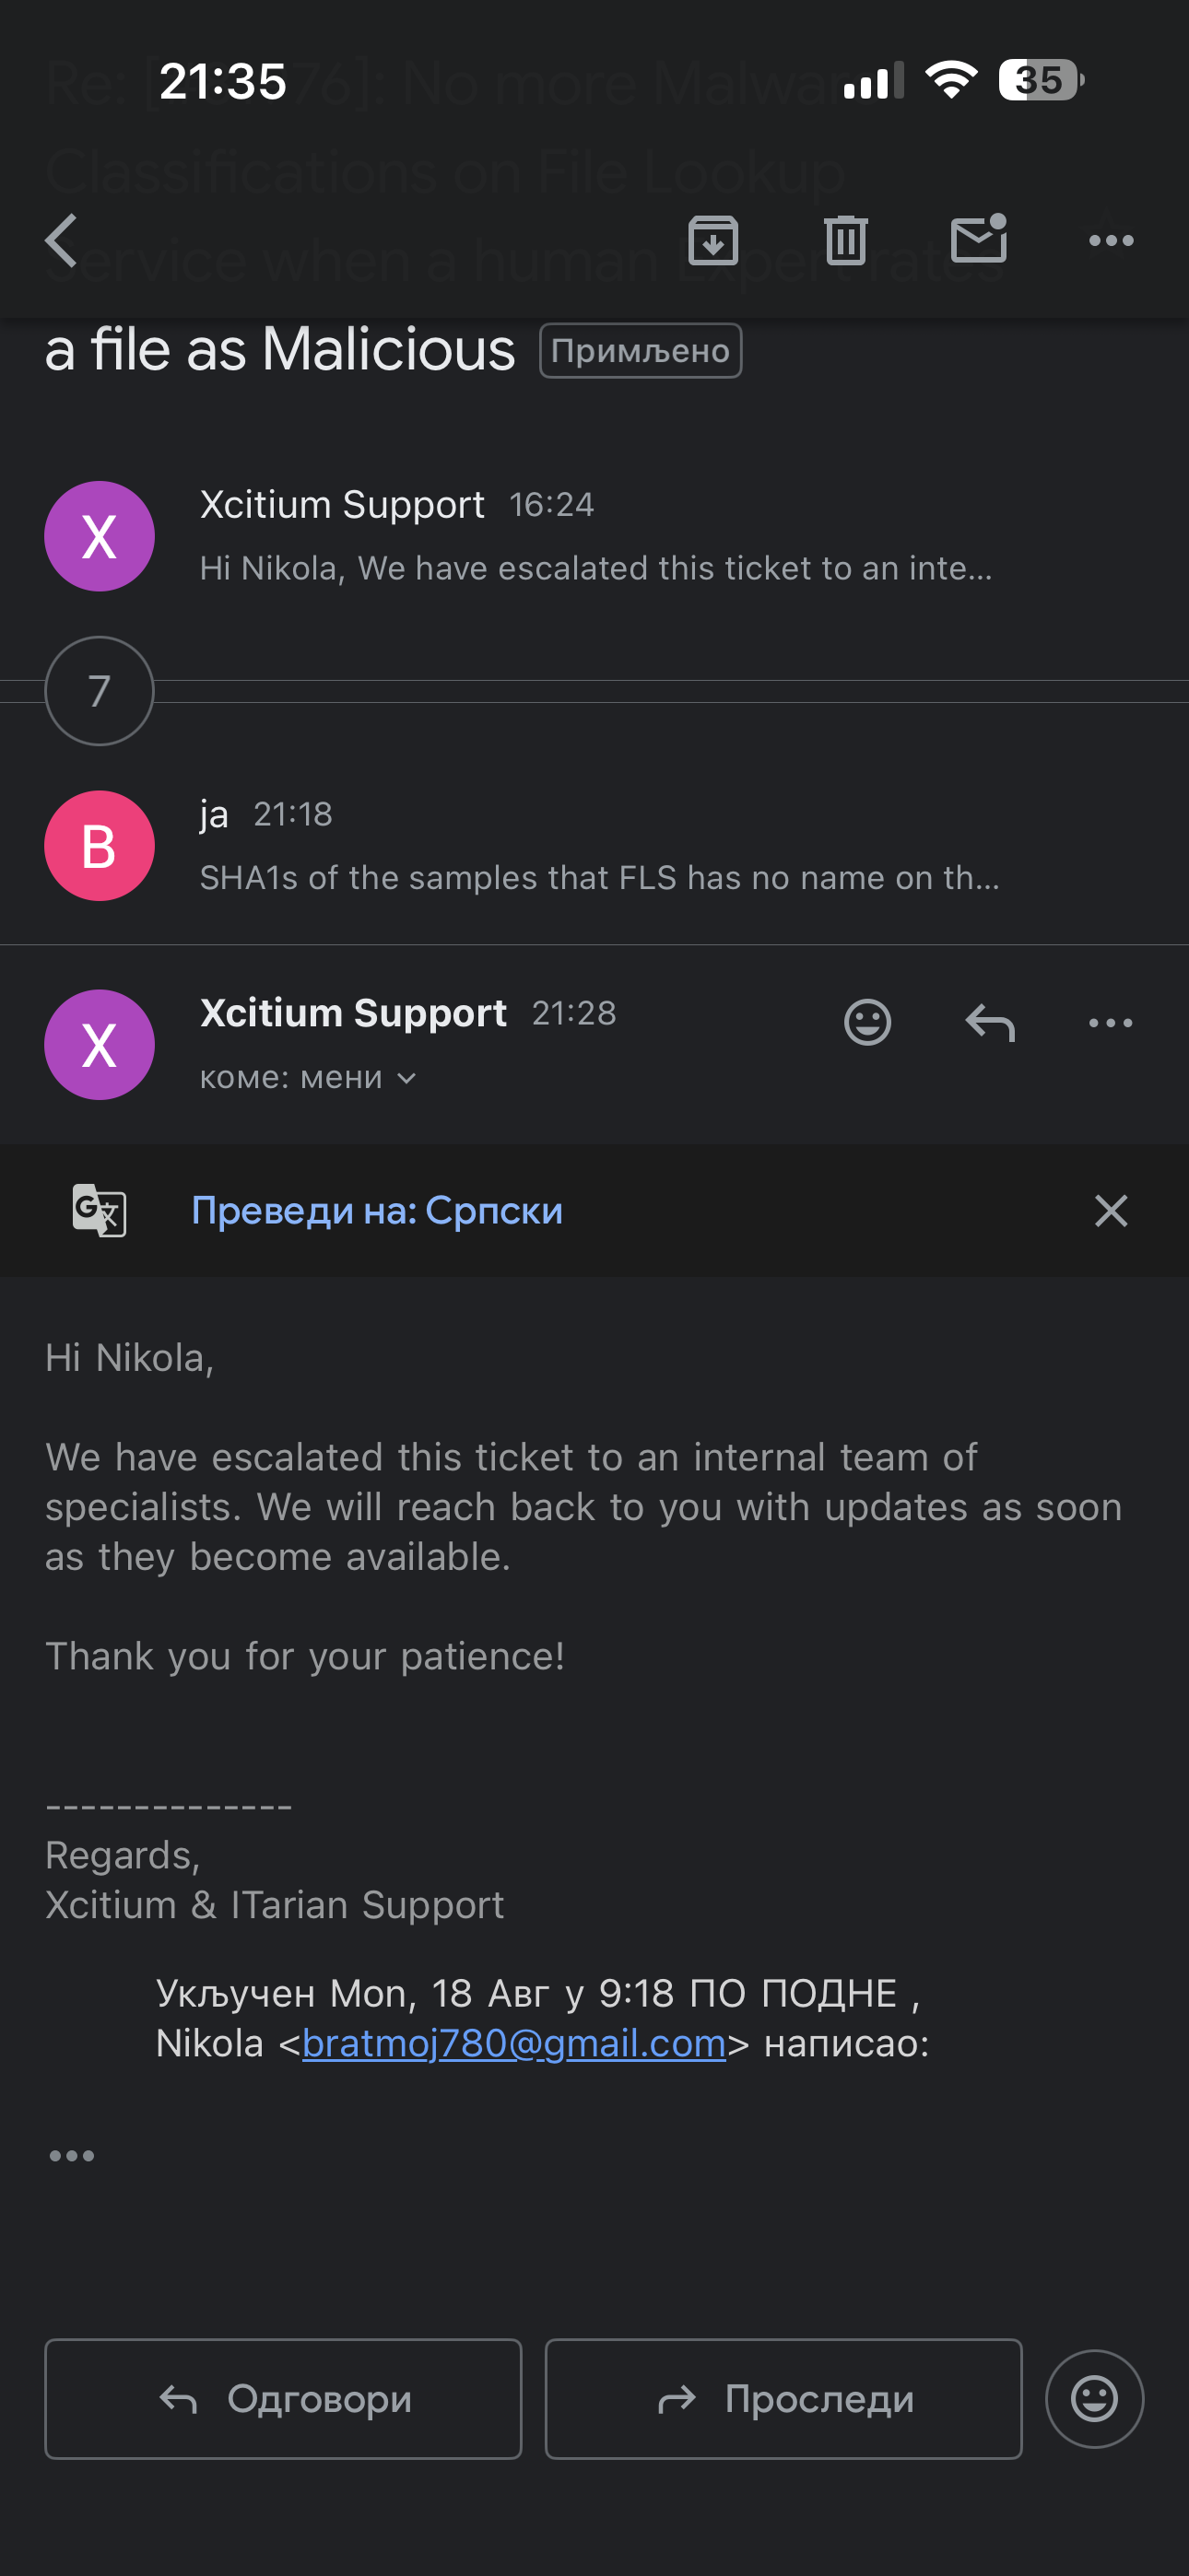Viewport: 1189px width, 2576px height.
Task: Open the Google Translate icon in banner
Action: (100, 1210)
